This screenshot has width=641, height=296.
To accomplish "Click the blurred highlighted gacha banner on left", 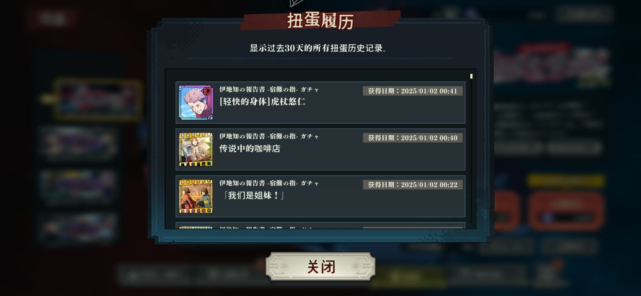I will coord(97,99).
